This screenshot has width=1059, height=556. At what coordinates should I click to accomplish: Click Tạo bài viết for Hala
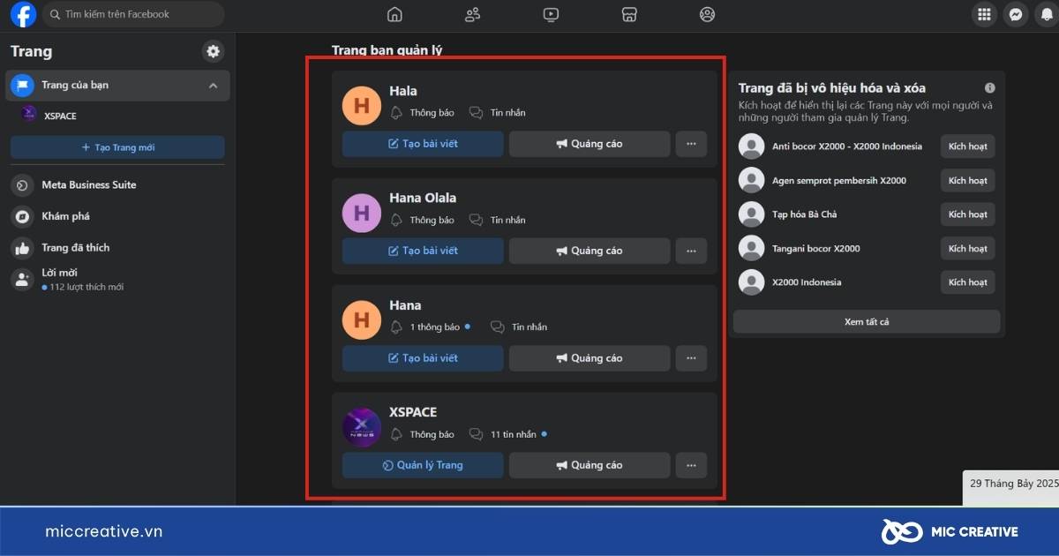(423, 144)
